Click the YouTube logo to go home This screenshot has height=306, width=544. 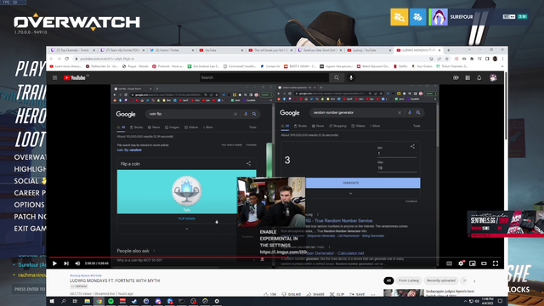(x=75, y=77)
